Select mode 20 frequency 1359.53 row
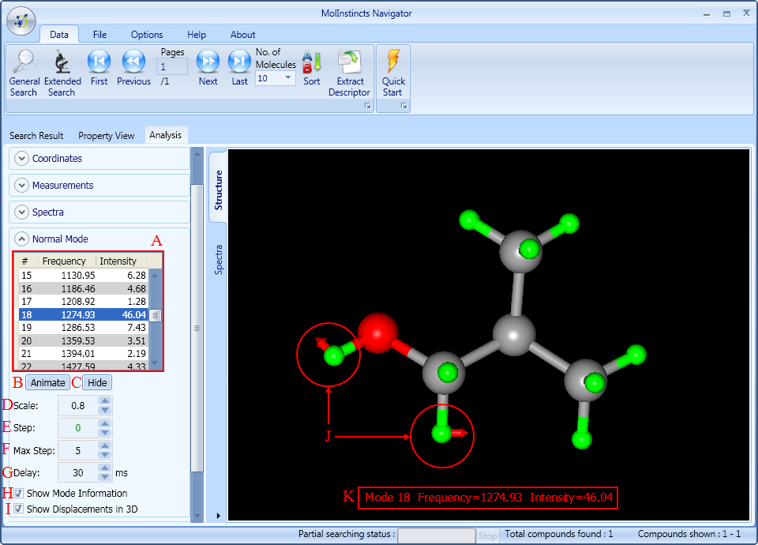 click(x=83, y=340)
